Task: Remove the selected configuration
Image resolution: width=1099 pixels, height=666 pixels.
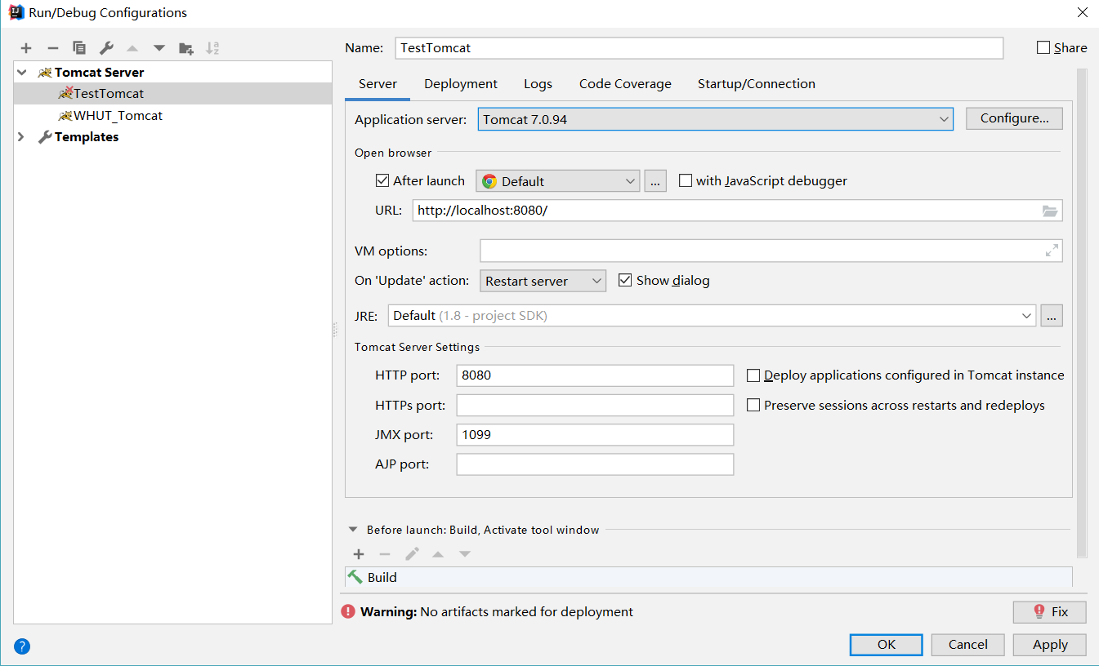Action: coord(52,48)
